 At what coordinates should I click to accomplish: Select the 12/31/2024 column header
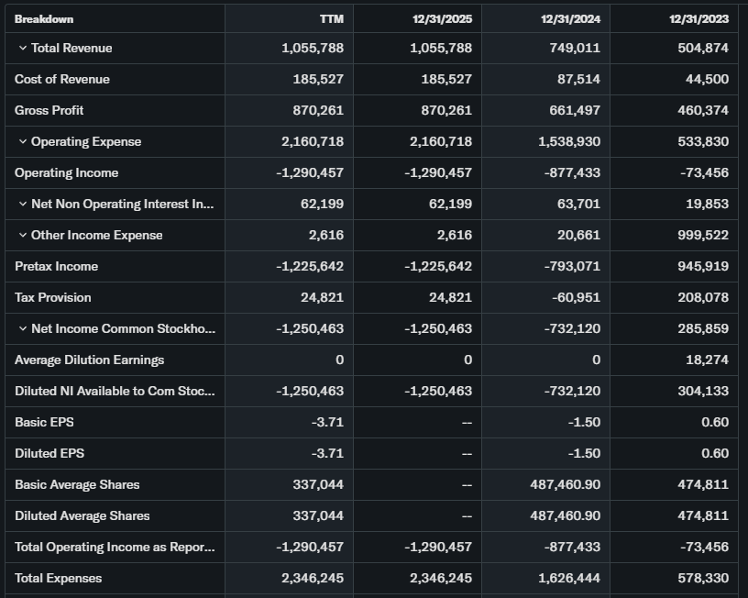point(571,19)
